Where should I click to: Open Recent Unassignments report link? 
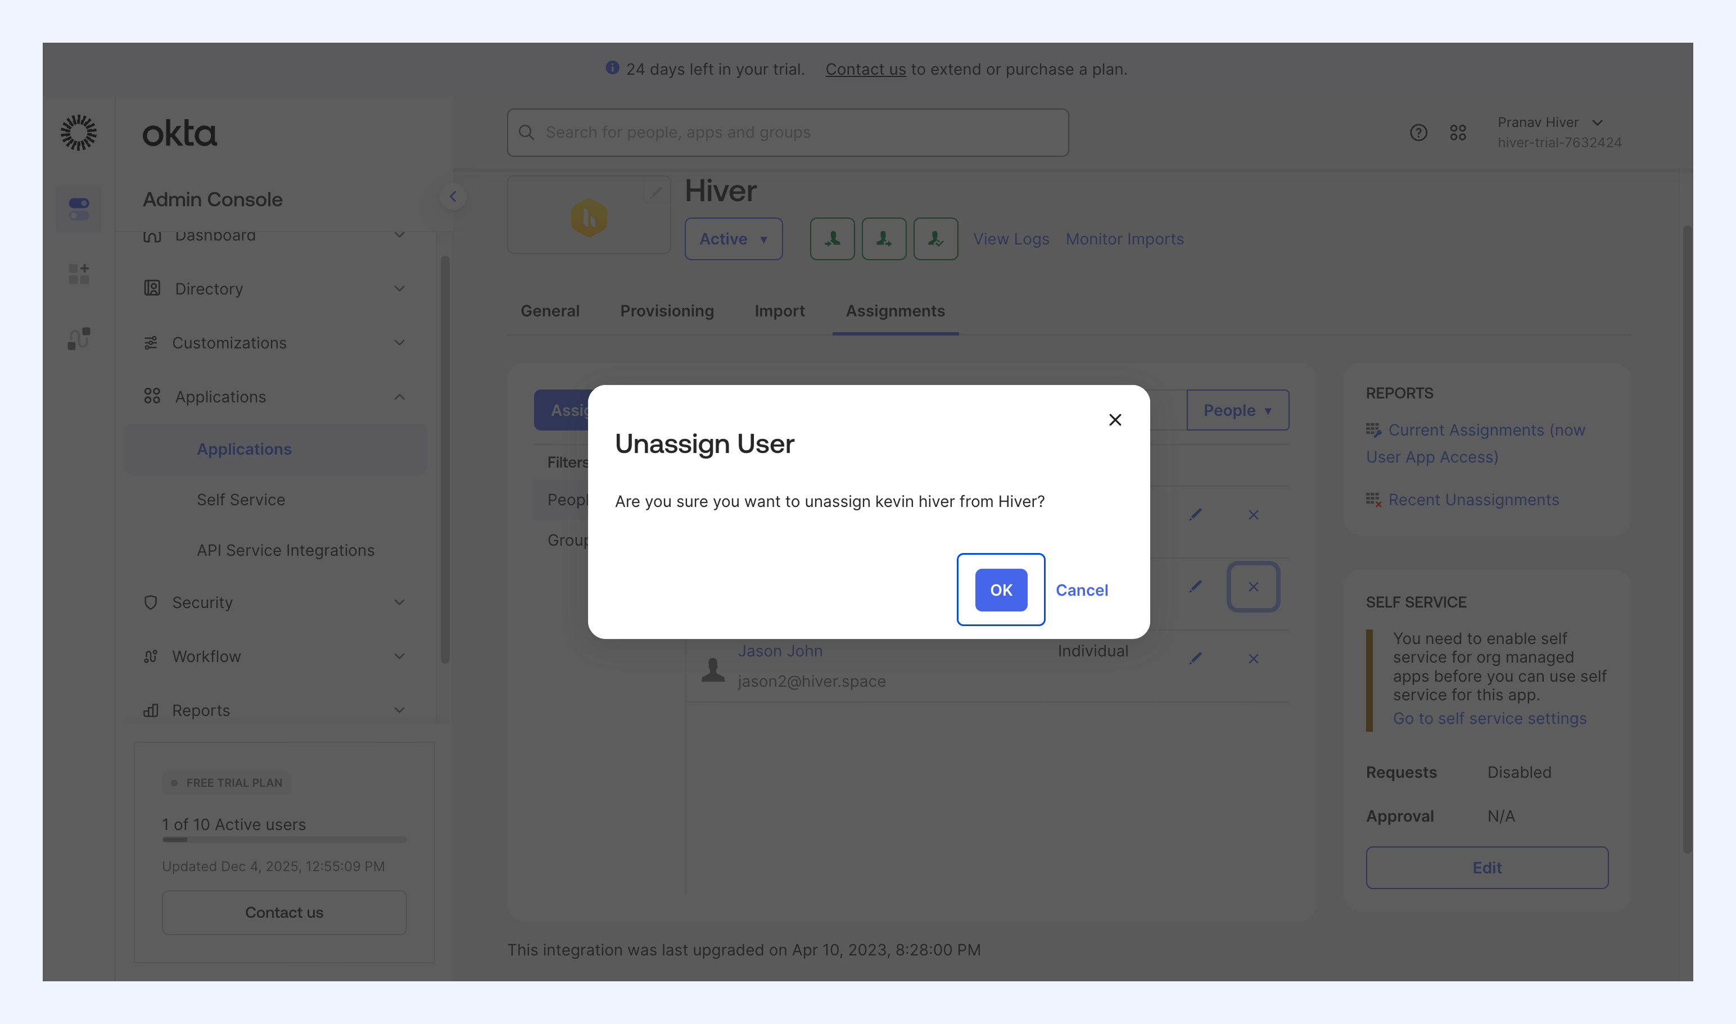[x=1473, y=500]
